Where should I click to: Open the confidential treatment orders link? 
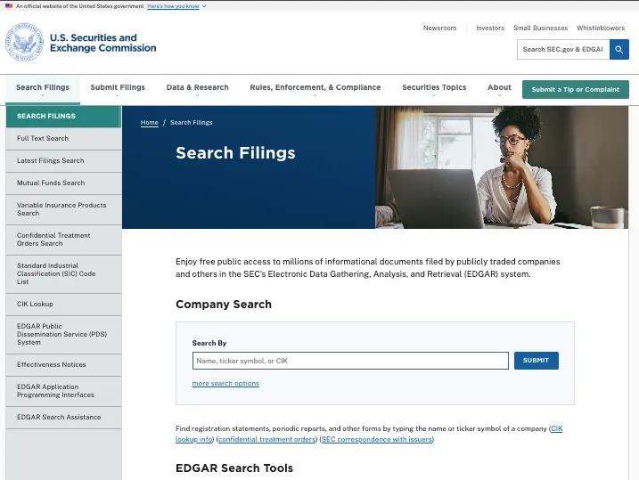[x=267, y=439]
